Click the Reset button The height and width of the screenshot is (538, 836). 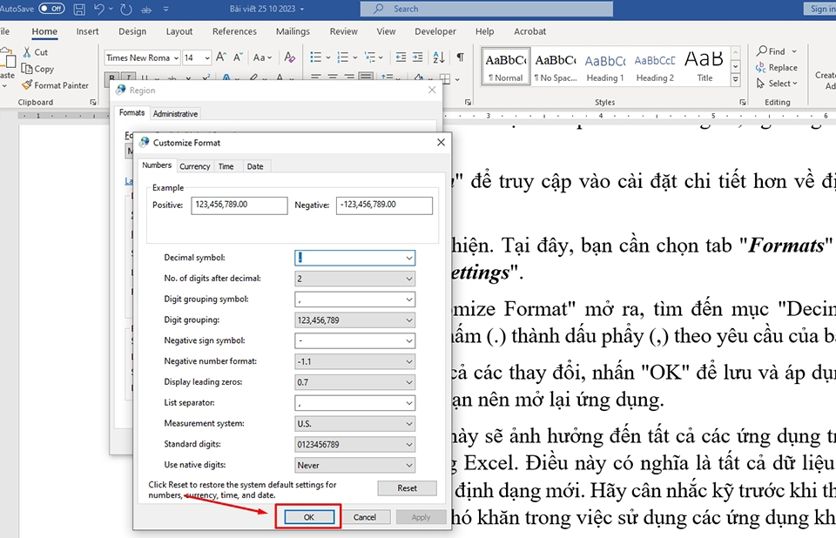coord(407,488)
